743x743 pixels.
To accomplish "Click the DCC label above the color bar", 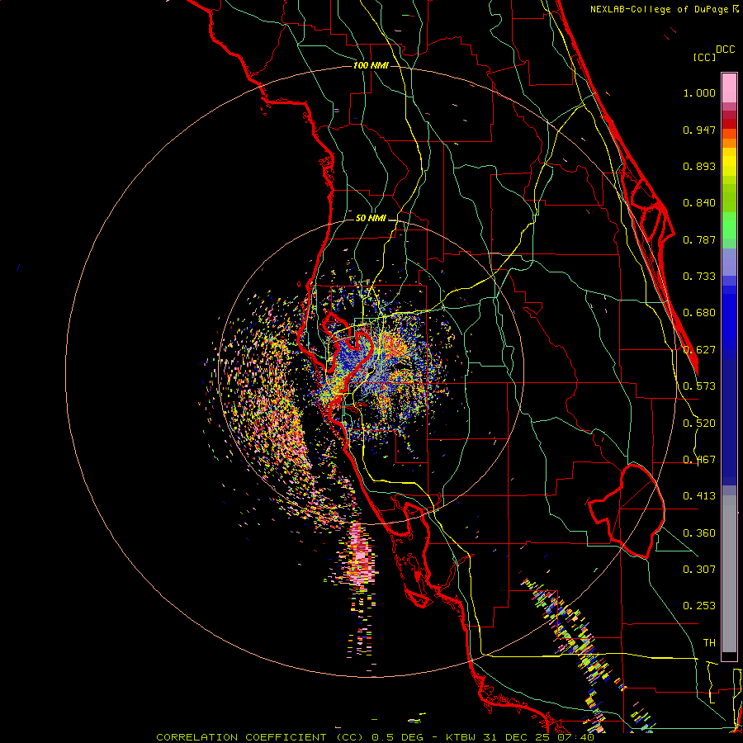I will (x=725, y=50).
